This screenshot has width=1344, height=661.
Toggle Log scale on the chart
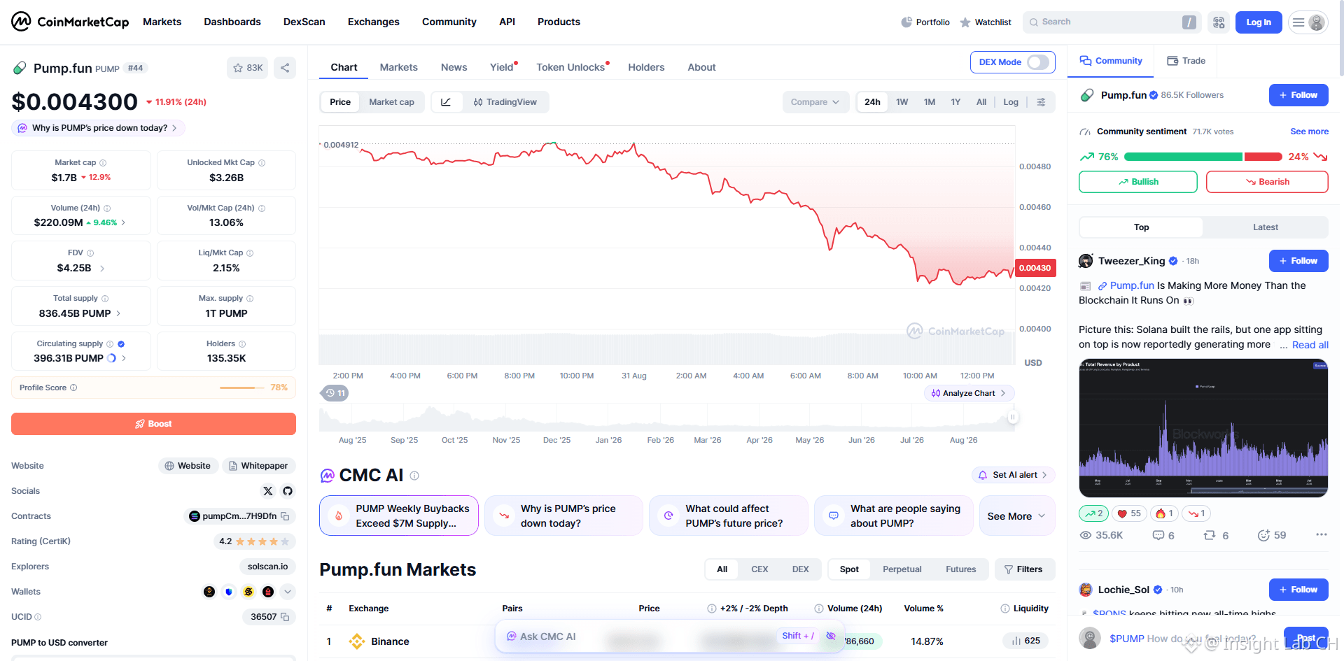coord(1011,102)
